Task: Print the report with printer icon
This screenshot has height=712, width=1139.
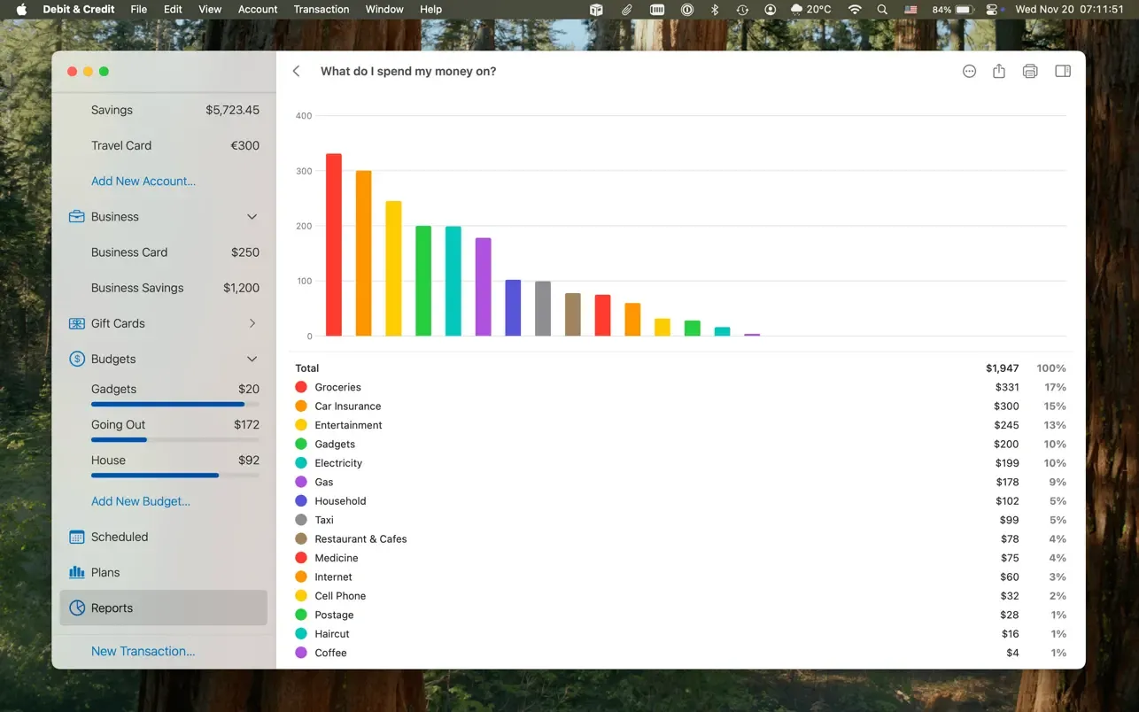Action: pyautogui.click(x=1030, y=71)
